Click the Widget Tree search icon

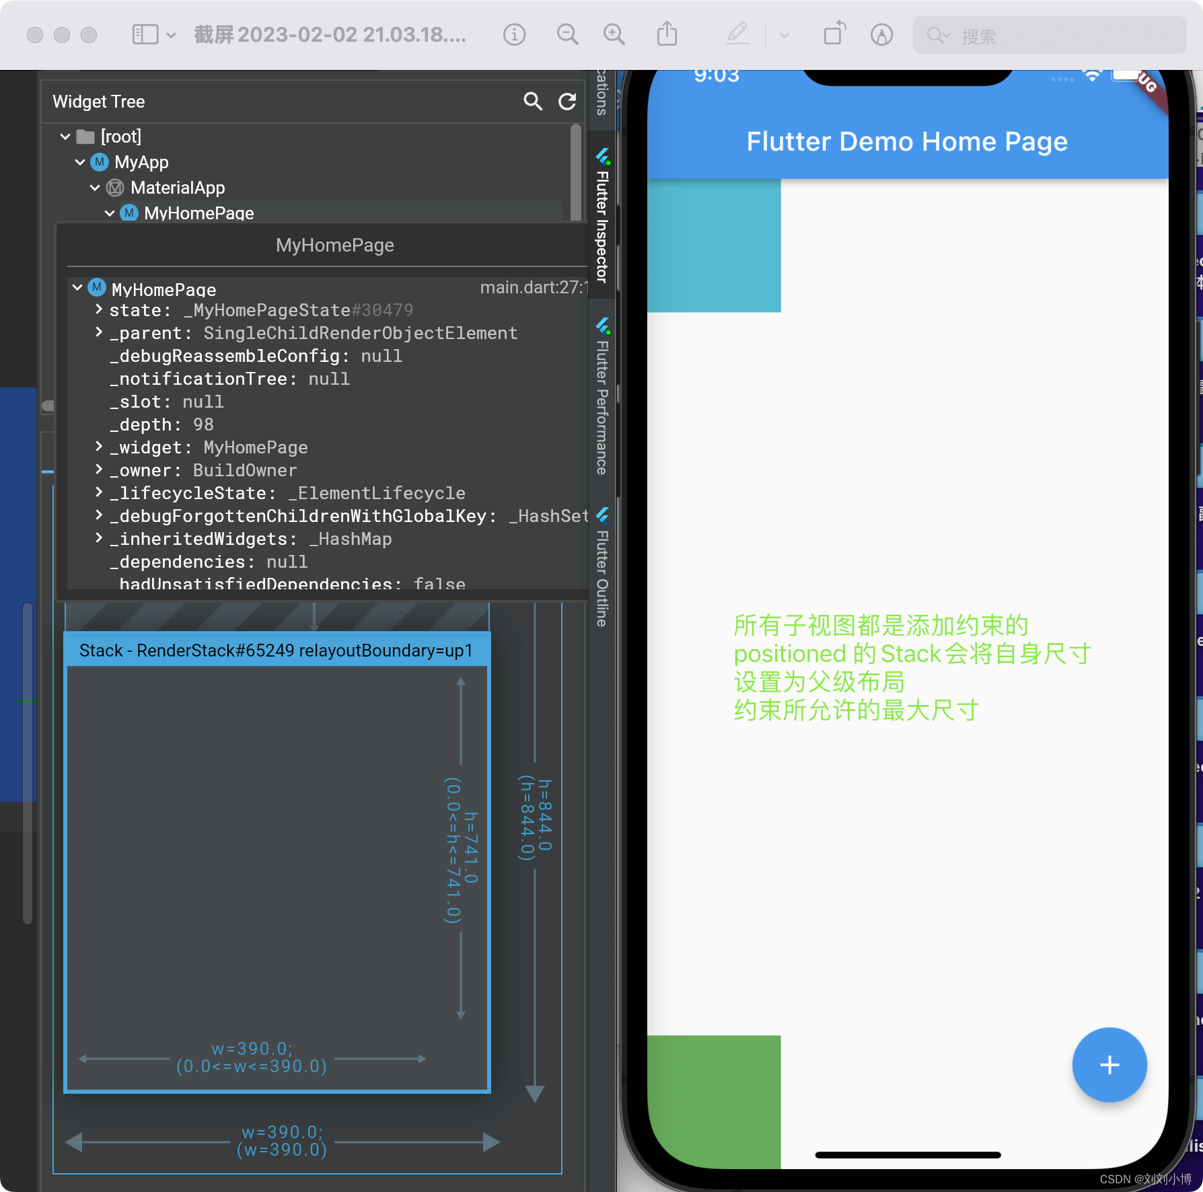[533, 102]
